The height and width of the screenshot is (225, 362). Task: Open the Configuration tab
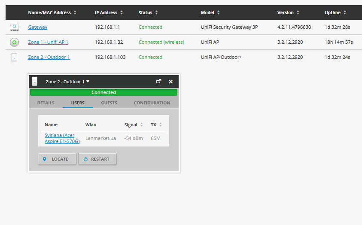click(x=152, y=103)
